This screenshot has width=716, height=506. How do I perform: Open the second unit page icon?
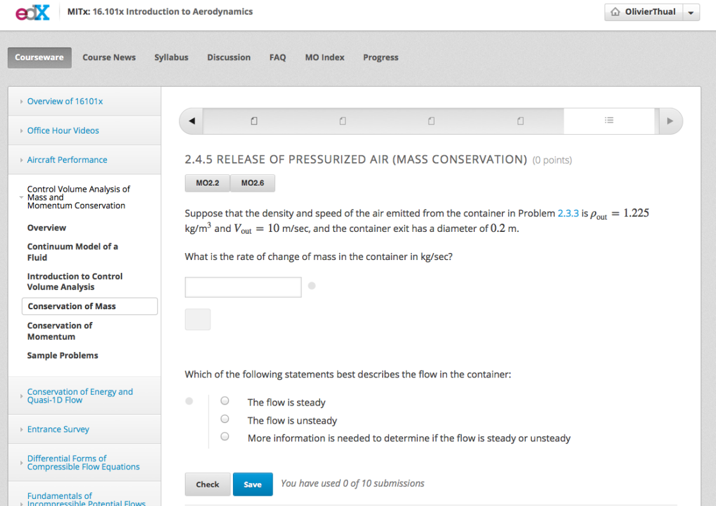coord(343,121)
